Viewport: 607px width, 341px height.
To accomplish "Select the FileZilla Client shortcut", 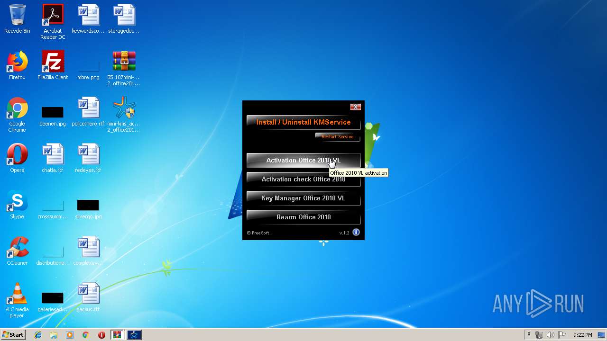I will [x=53, y=66].
